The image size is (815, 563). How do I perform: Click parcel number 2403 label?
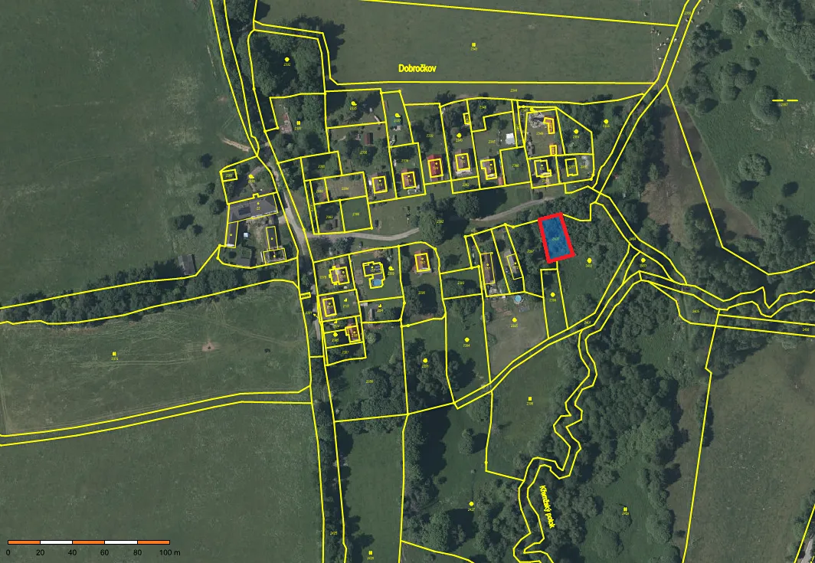[643, 266]
